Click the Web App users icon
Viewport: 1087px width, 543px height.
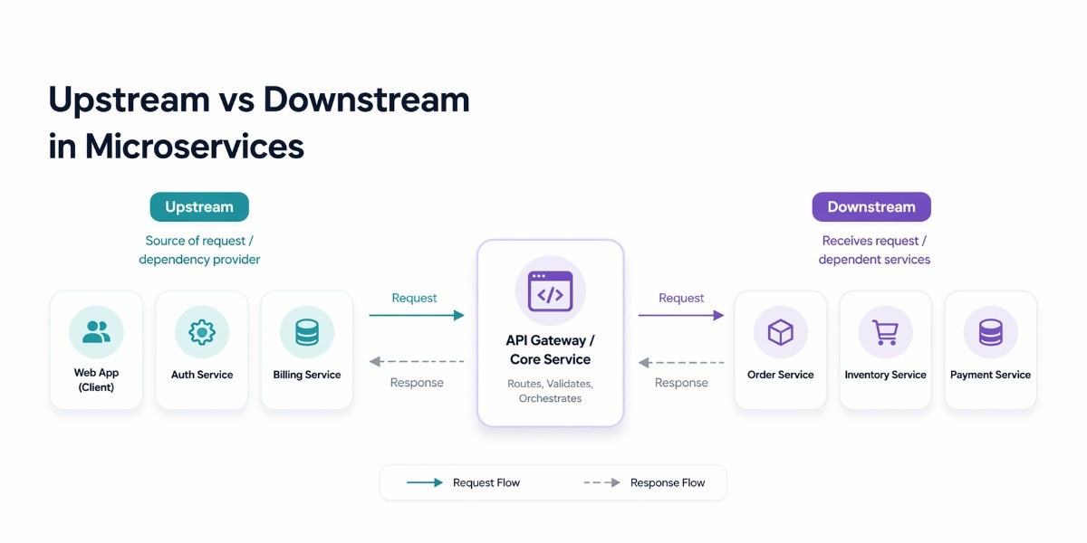pyautogui.click(x=96, y=332)
